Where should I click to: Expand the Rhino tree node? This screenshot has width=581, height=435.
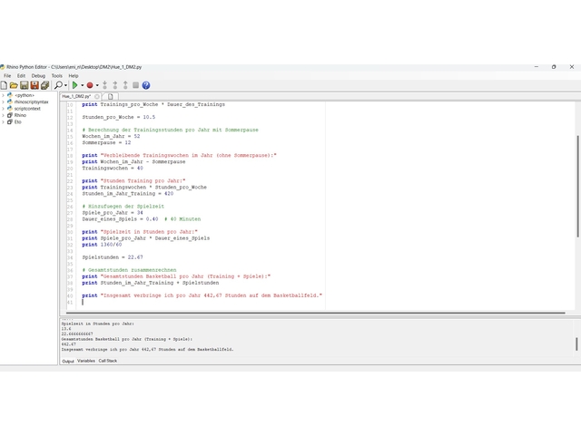3,115
